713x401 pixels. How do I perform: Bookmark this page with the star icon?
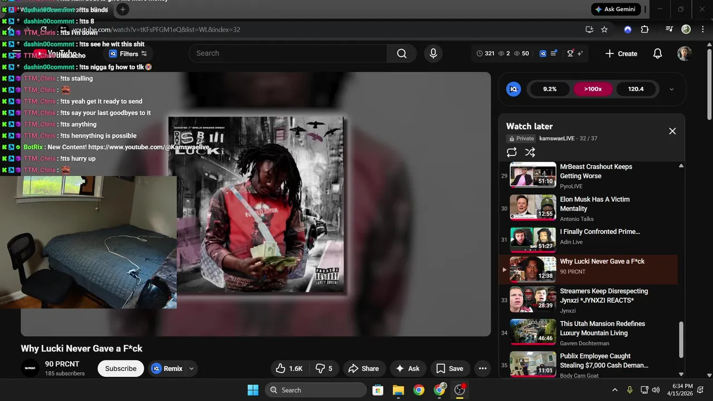604,30
